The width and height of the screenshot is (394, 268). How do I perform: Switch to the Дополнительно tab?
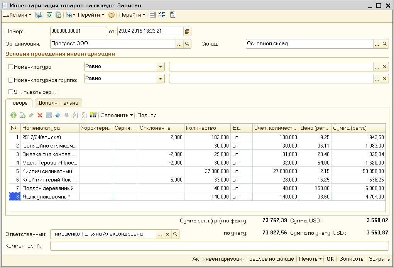58,103
